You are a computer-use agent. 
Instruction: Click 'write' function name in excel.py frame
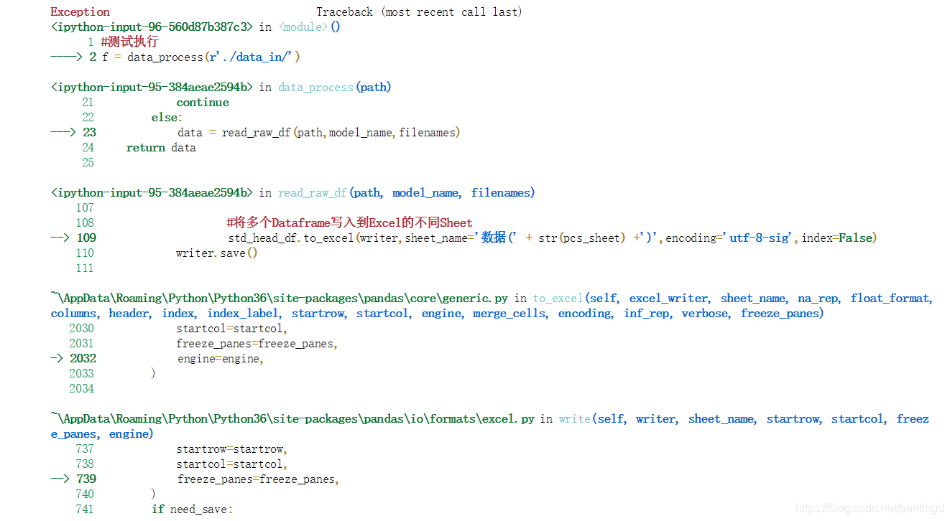(574, 418)
